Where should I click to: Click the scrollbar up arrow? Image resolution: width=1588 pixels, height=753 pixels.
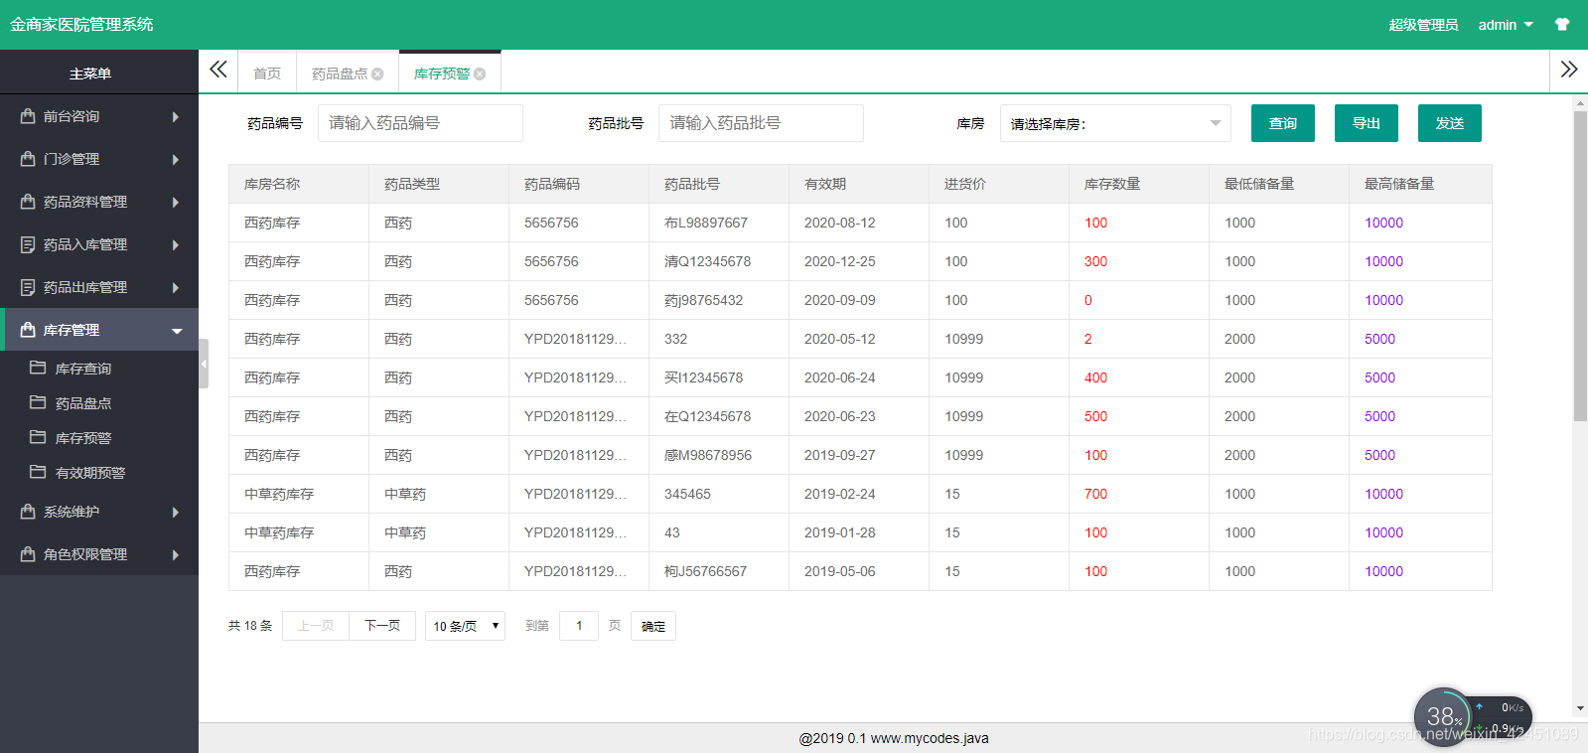click(1580, 102)
